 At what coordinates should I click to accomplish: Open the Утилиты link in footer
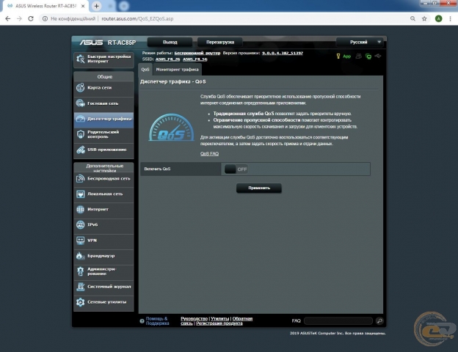220,319
